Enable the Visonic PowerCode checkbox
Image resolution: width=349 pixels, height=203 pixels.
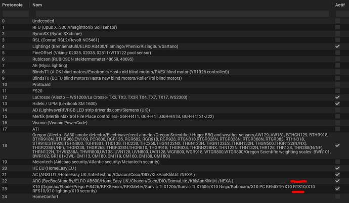pyautogui.click(x=337, y=122)
